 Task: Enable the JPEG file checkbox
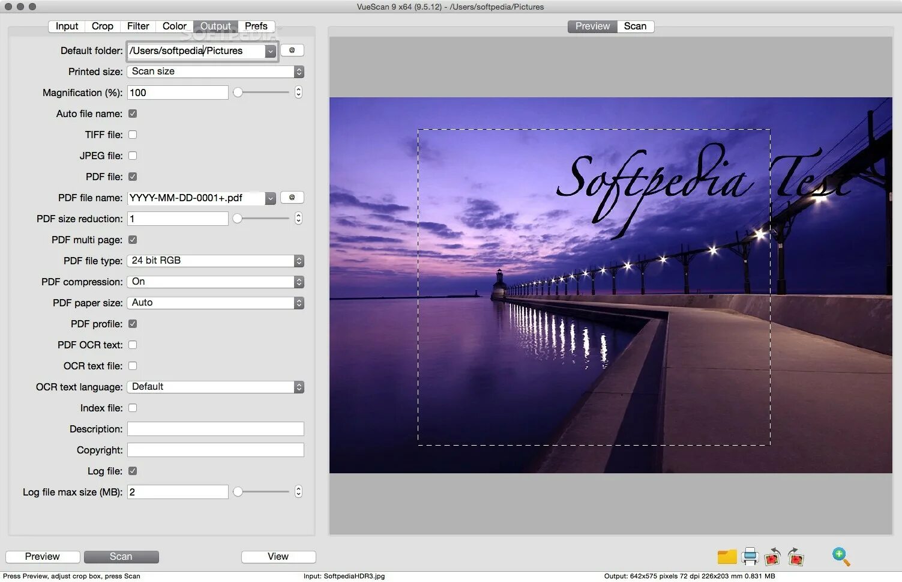[x=133, y=156]
